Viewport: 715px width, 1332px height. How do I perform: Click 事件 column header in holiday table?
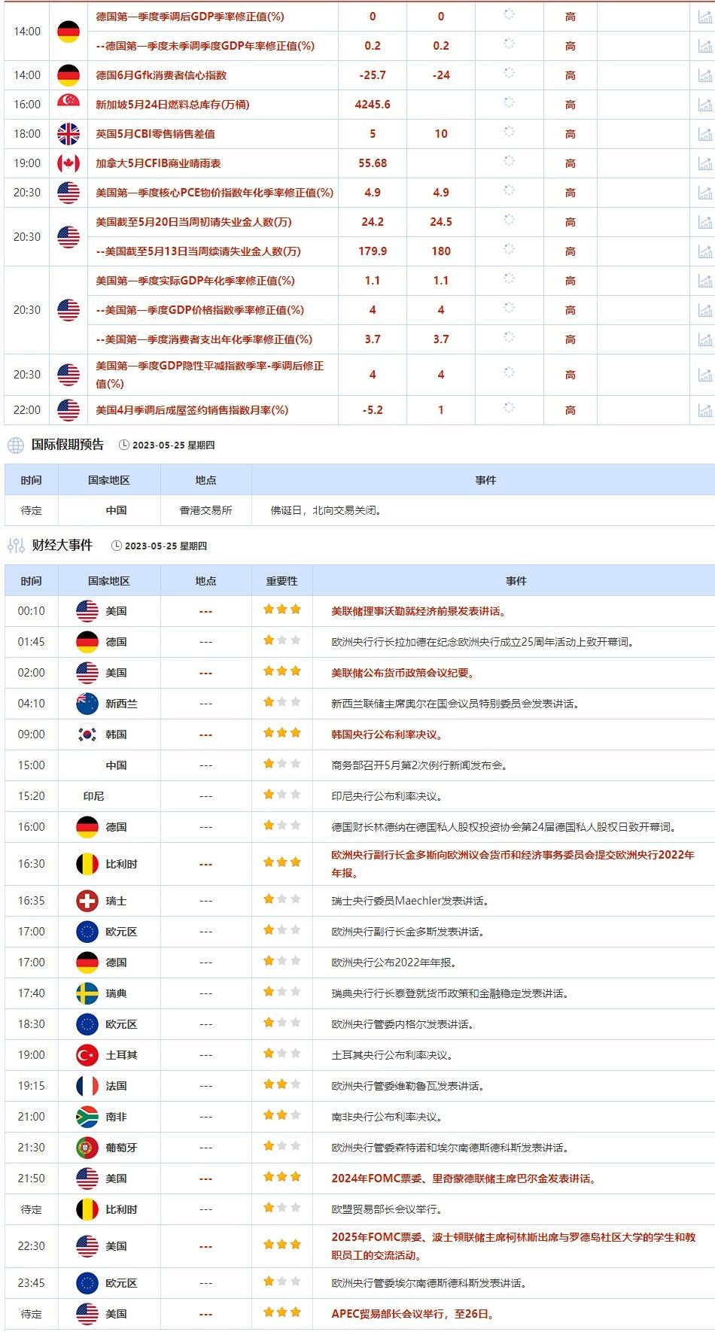485,480
